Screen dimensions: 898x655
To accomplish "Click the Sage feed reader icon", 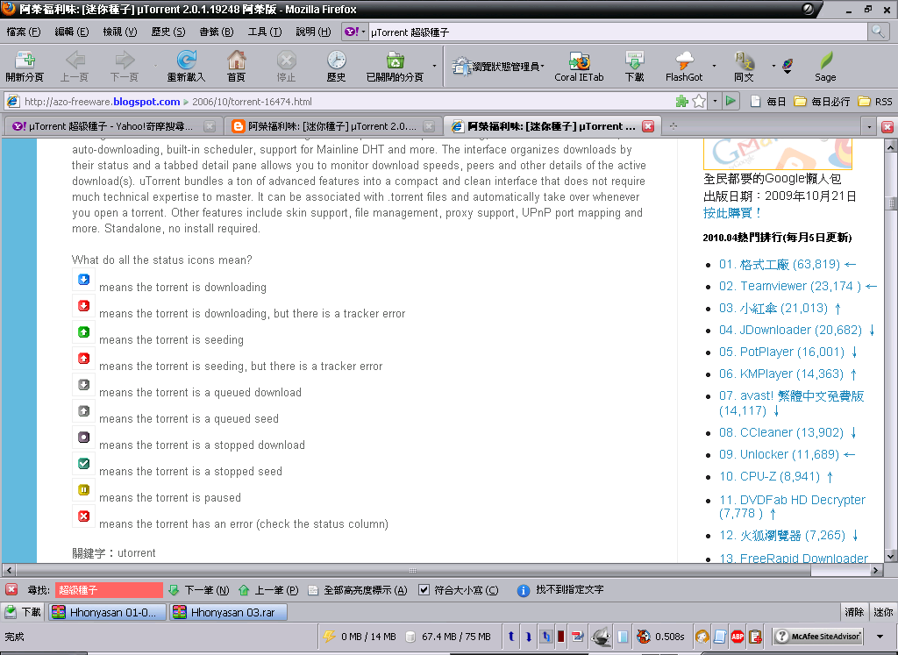I will pos(825,66).
